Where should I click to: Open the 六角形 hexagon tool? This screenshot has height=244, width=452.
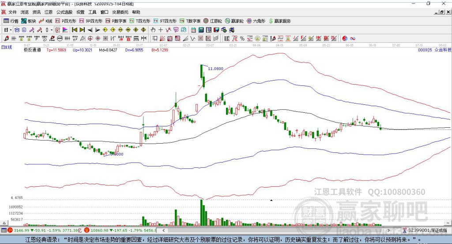coord(256,21)
